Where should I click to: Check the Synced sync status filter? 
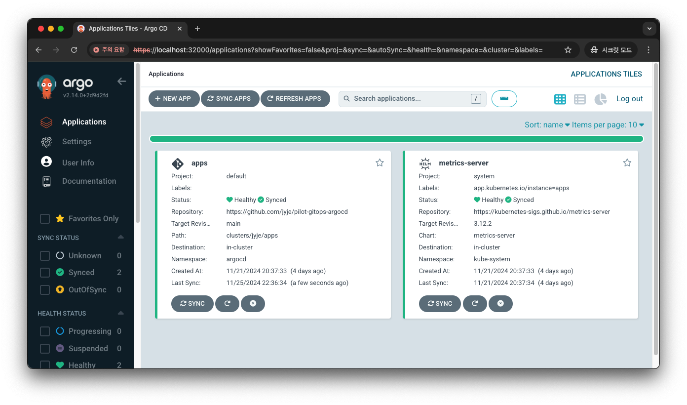click(x=45, y=273)
